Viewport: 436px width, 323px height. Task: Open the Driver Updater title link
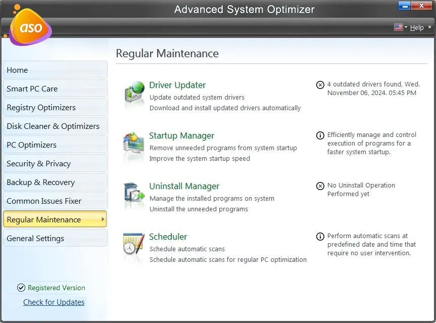pyautogui.click(x=177, y=85)
